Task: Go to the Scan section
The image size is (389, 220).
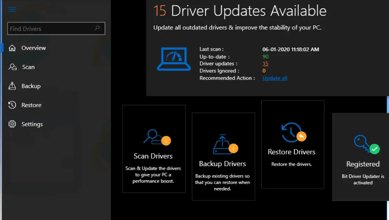Action: coord(28,67)
